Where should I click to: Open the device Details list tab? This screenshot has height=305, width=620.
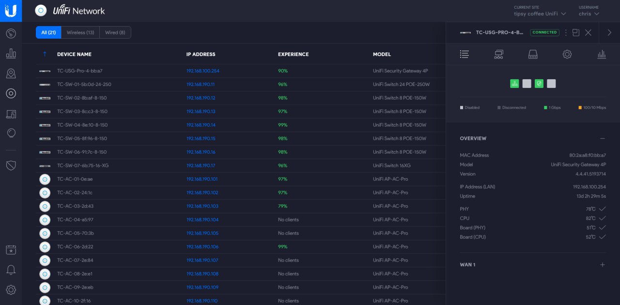(464, 55)
